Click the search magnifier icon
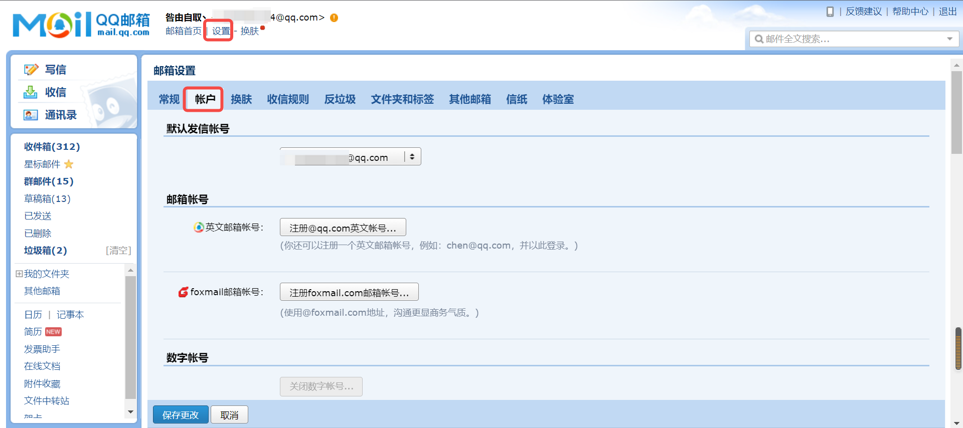This screenshot has width=963, height=428. pos(759,39)
